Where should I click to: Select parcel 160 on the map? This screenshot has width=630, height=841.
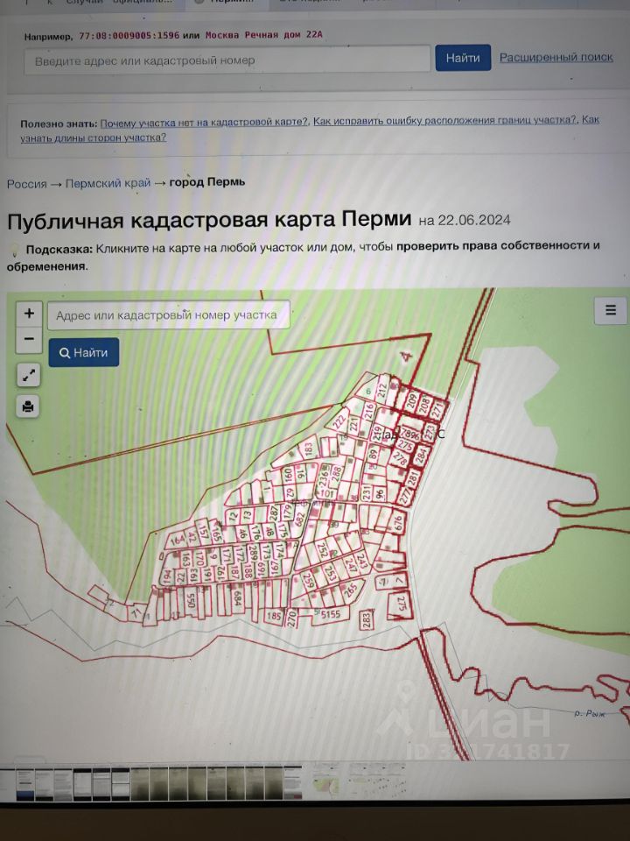[288, 475]
